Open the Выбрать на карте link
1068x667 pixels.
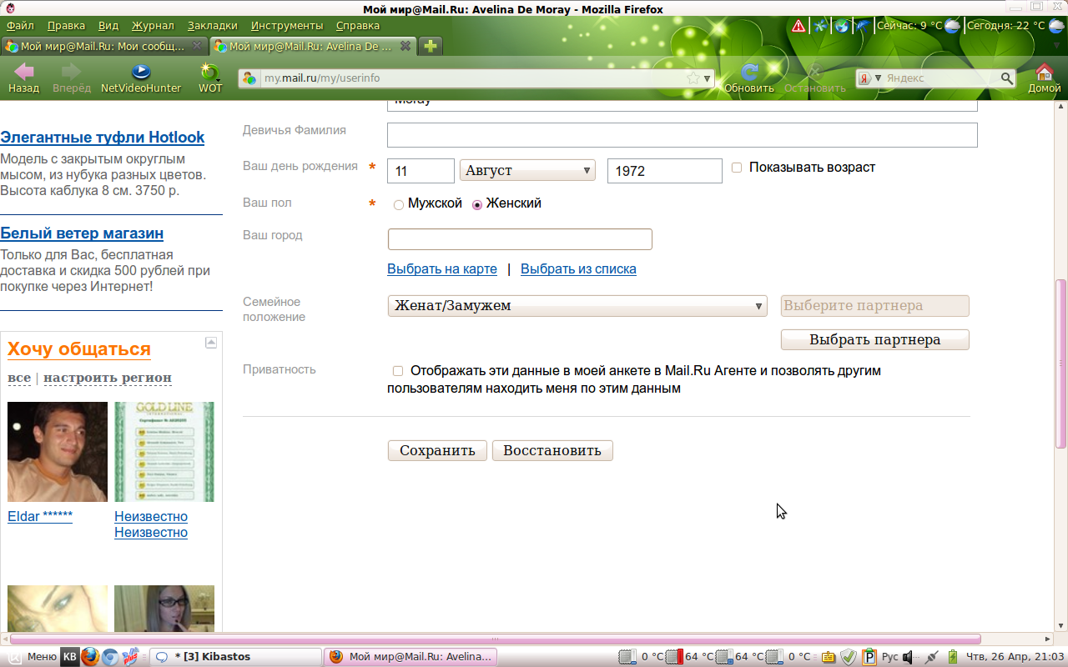pyautogui.click(x=442, y=268)
